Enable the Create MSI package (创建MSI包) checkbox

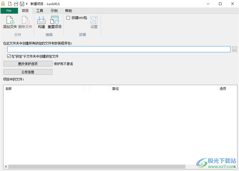coord(68,18)
